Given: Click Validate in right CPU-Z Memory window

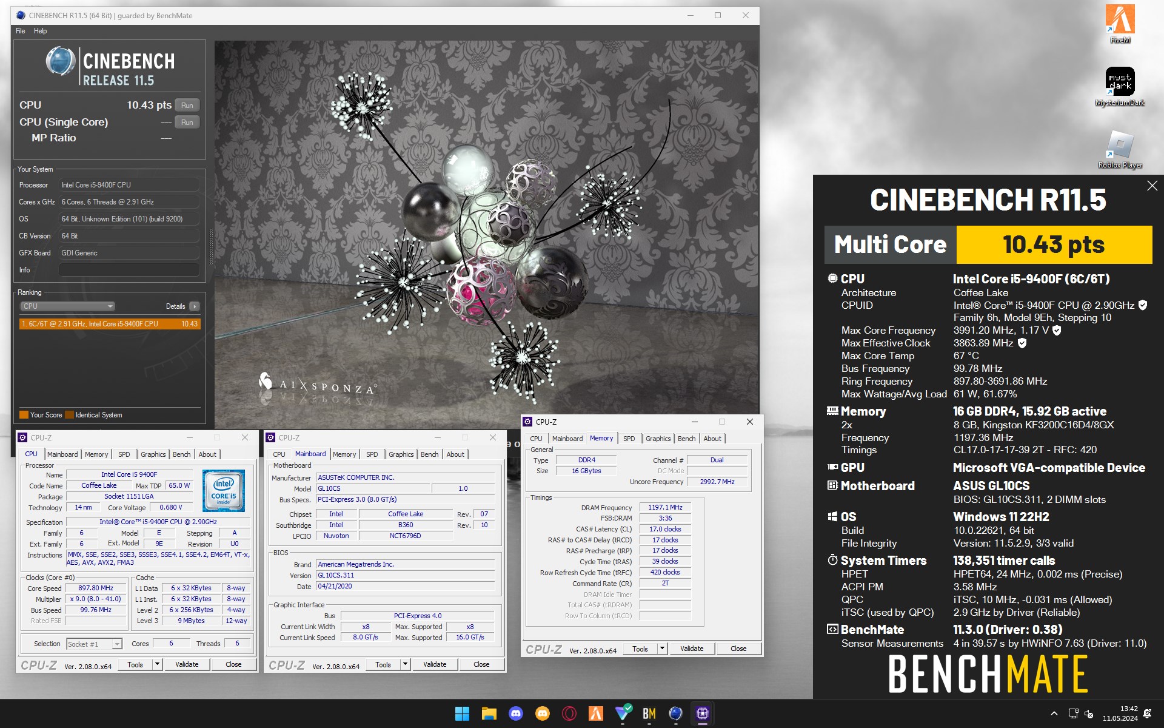Looking at the screenshot, I should [x=692, y=649].
